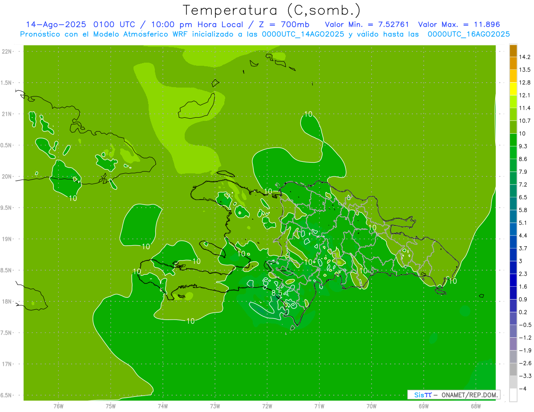Click the 19N latitude axis label
534x412 pixels.
coord(7,239)
